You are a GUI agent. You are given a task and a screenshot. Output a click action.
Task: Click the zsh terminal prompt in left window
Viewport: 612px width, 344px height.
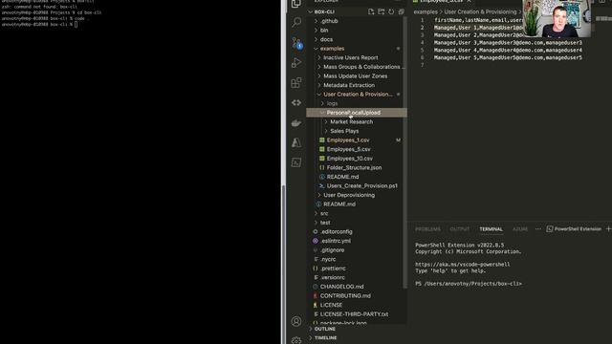[x=39, y=24]
